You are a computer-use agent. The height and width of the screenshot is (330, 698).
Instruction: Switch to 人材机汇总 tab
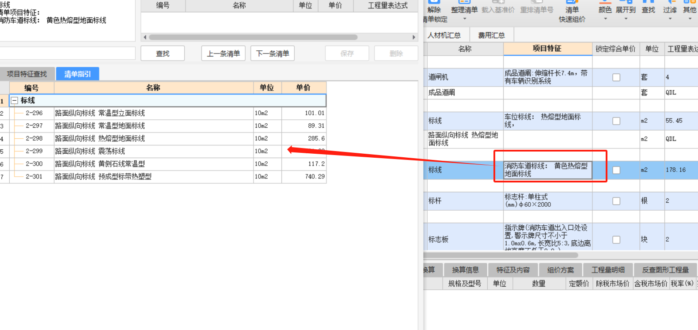(444, 35)
